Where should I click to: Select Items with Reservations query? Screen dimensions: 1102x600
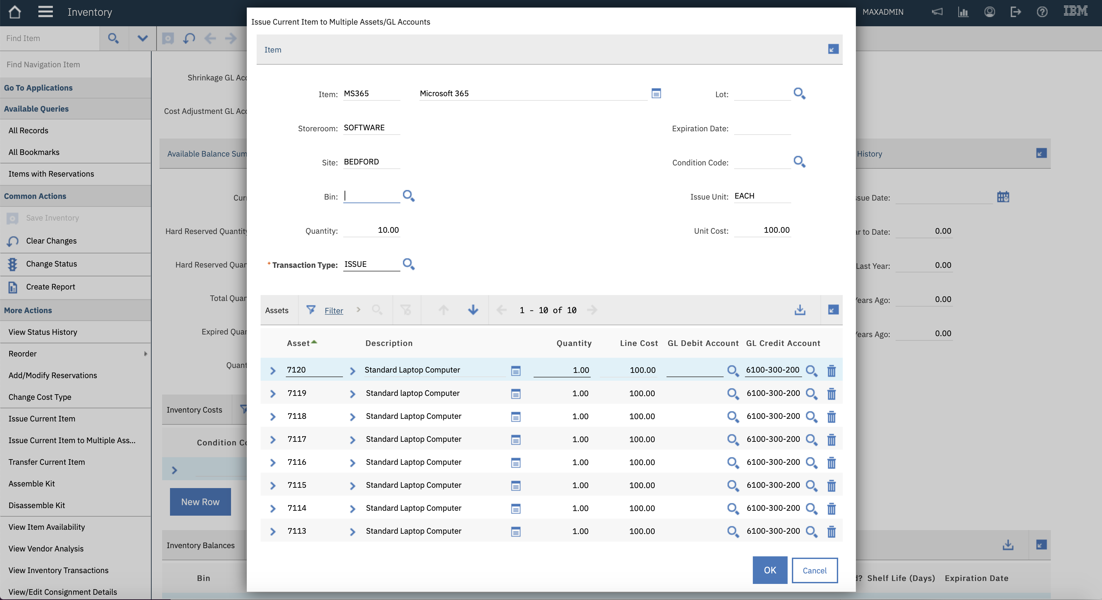[x=51, y=174]
